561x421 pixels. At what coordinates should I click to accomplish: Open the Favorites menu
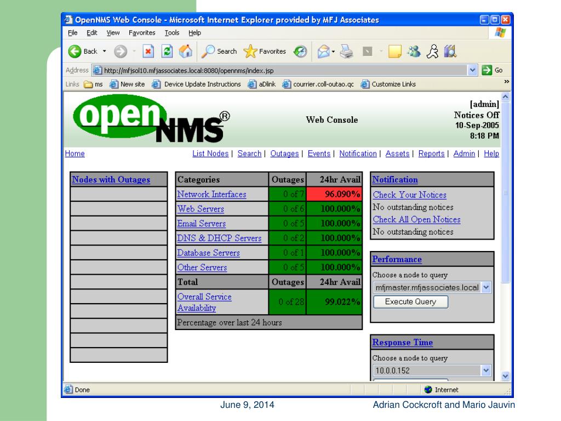(x=142, y=33)
